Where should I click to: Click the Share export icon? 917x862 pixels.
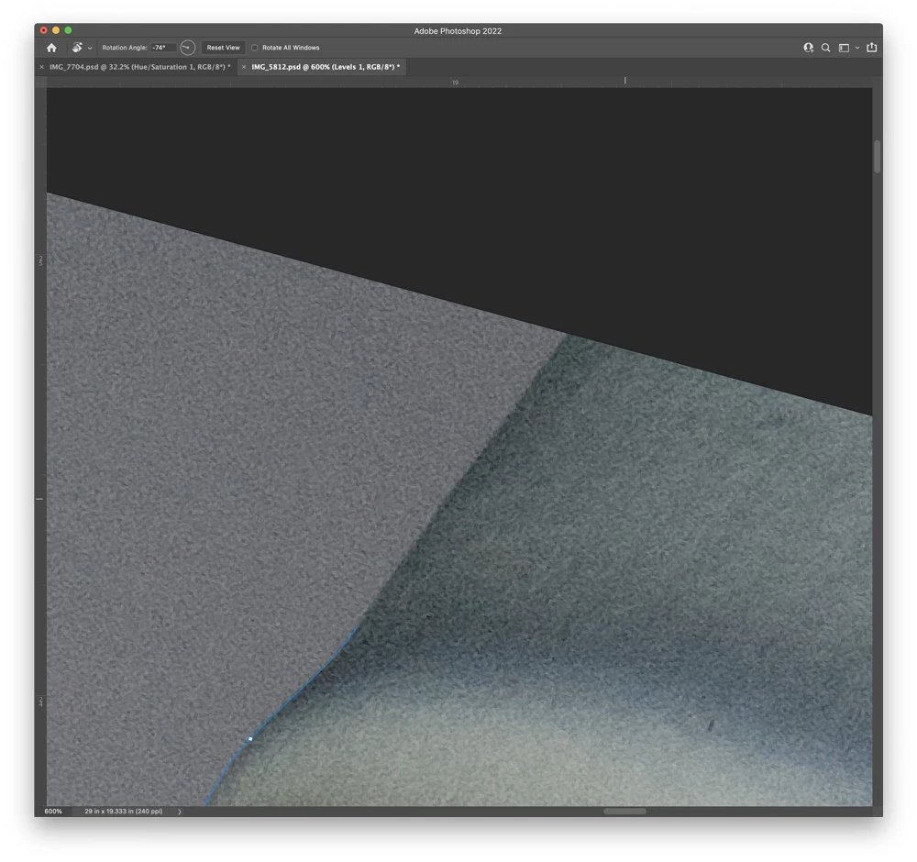[x=871, y=48]
